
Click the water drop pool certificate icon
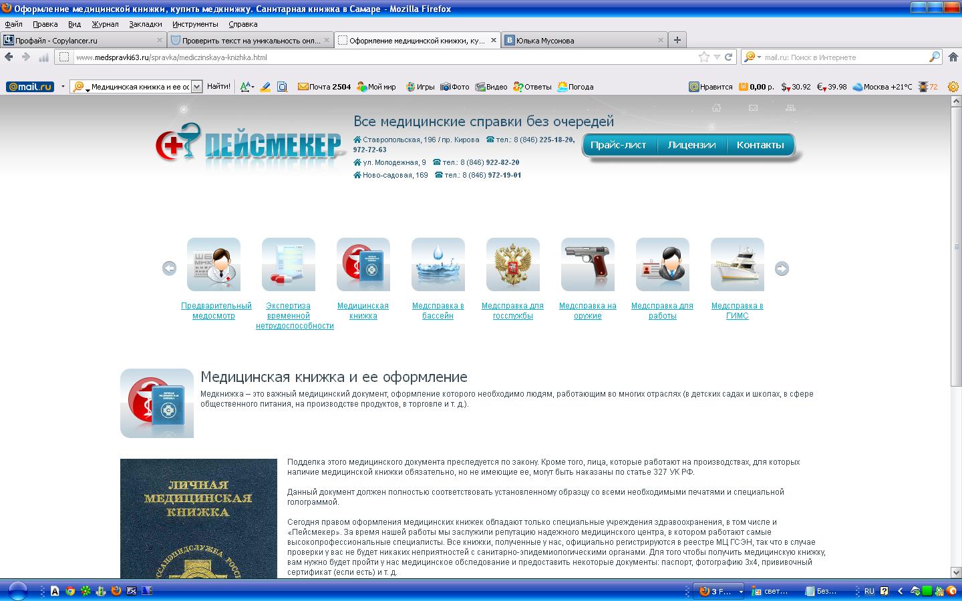438,264
